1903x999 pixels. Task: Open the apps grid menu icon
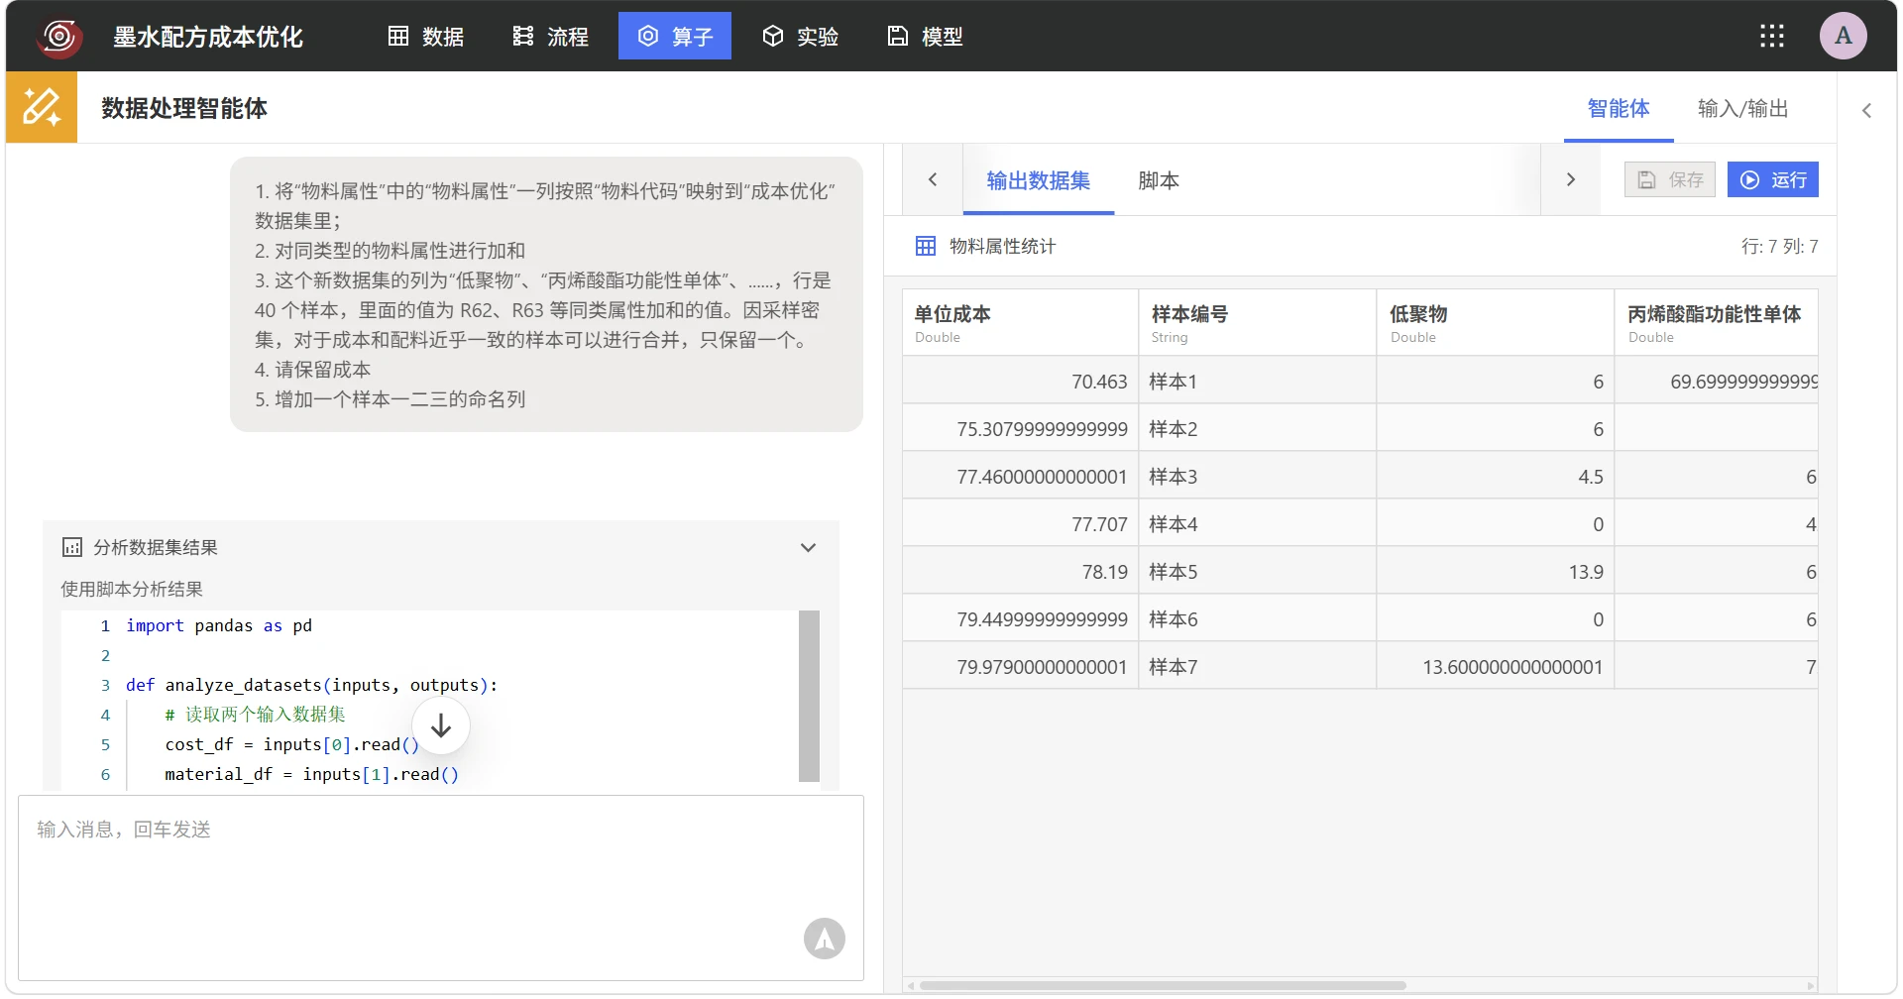tap(1772, 37)
